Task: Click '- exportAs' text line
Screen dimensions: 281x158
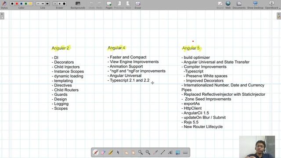Action: [x=191, y=104]
